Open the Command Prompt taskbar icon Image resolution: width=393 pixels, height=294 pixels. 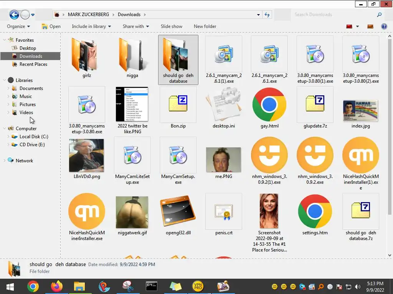152,286
